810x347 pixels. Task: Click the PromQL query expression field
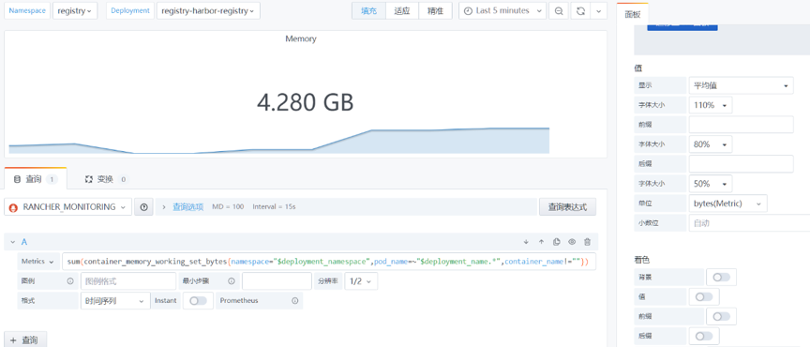click(x=328, y=262)
